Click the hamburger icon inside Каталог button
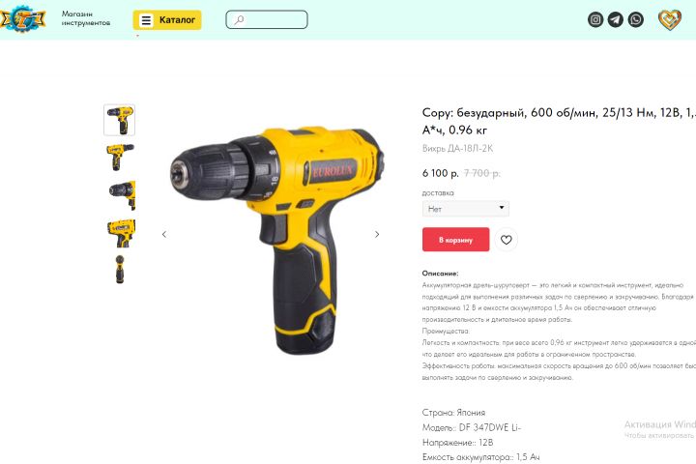This screenshot has width=696, height=464. tap(146, 20)
